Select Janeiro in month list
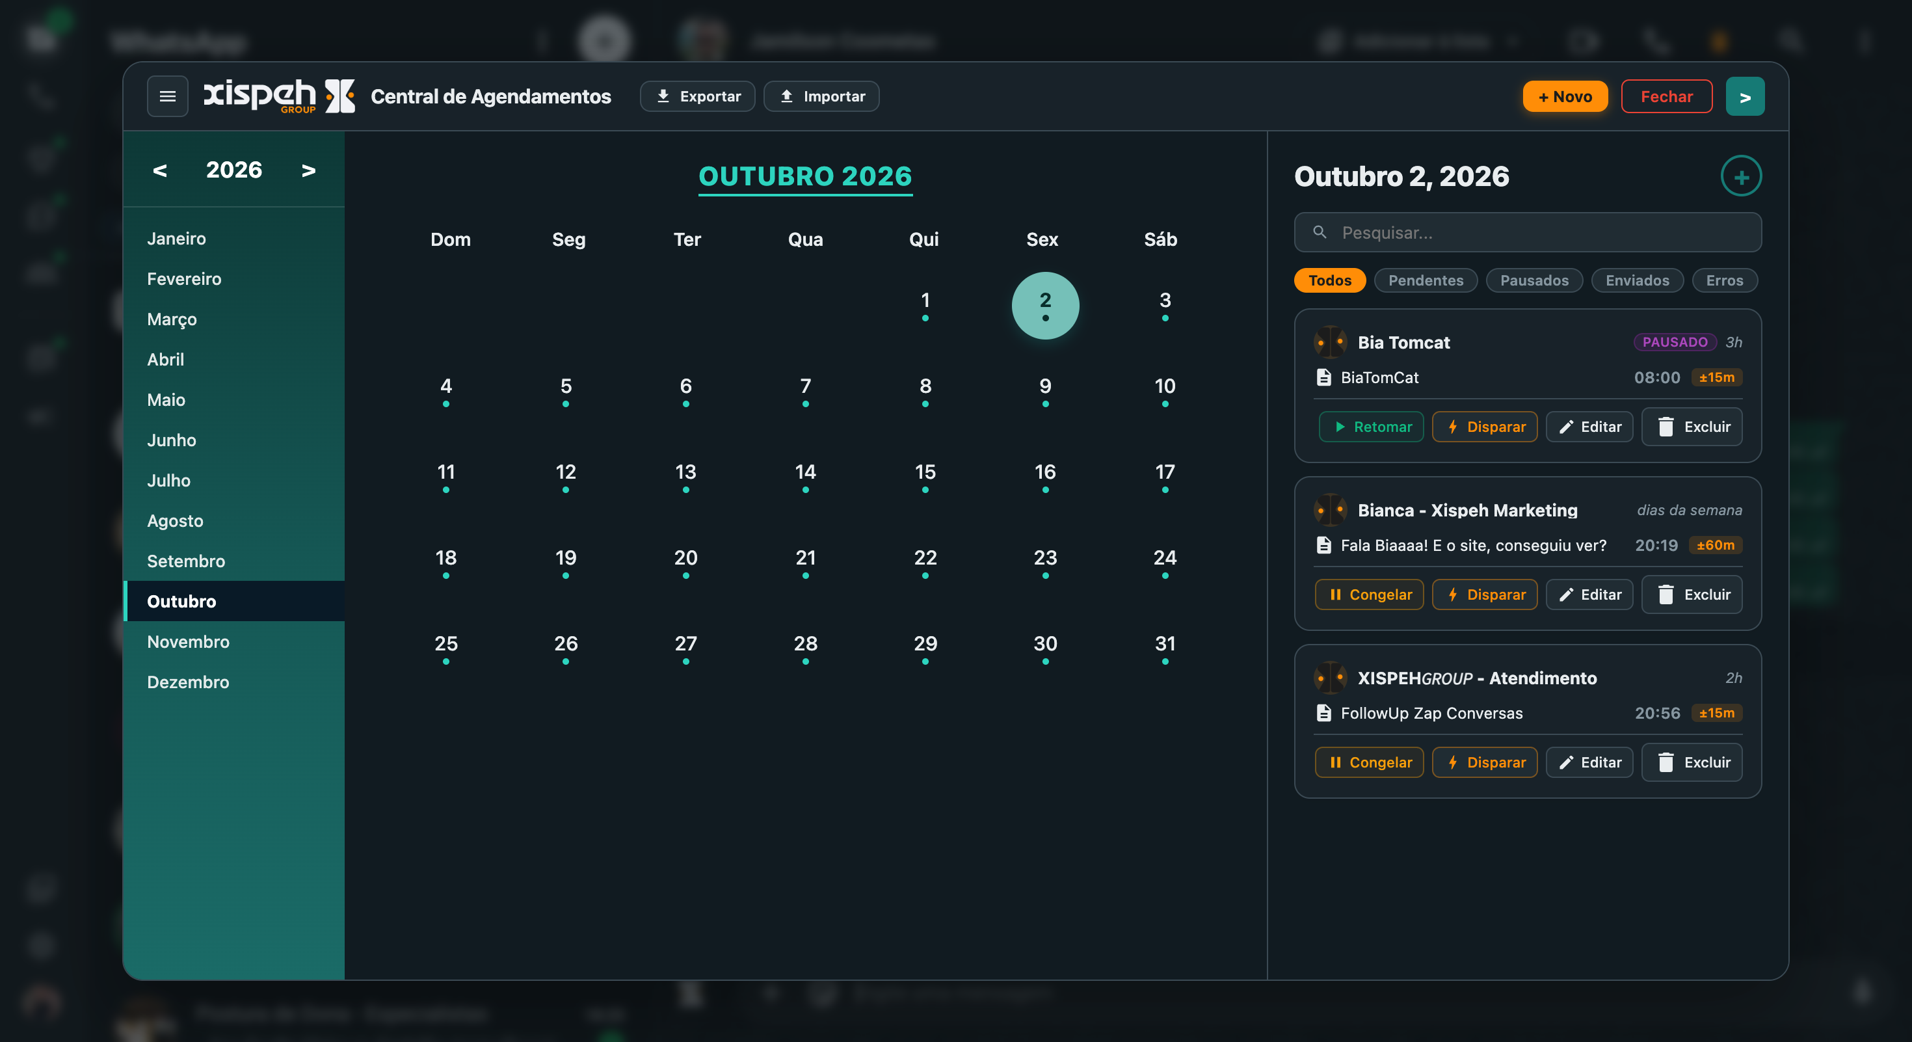Viewport: 1912px width, 1042px height. tap(234, 238)
